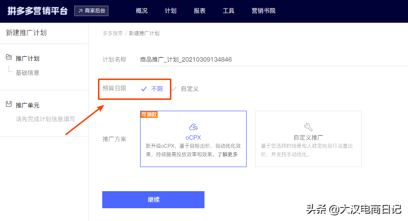Open the 报表 reports menu
408x221 pixels.
200,11
